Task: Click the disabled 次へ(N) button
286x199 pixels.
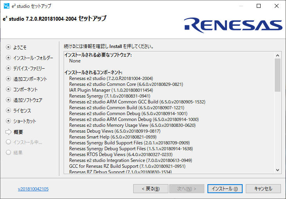Action: pyautogui.click(x=187, y=188)
